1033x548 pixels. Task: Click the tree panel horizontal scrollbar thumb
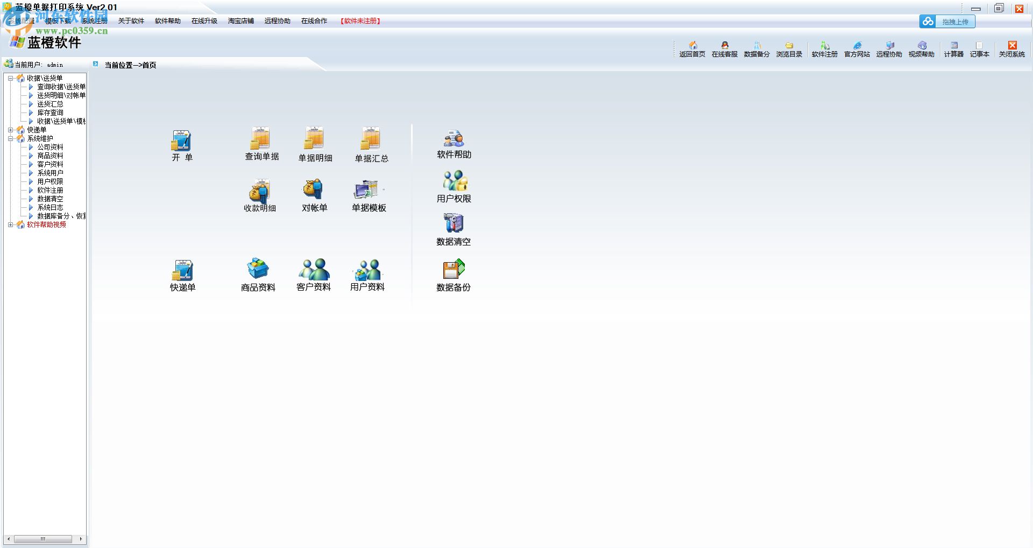(43, 539)
